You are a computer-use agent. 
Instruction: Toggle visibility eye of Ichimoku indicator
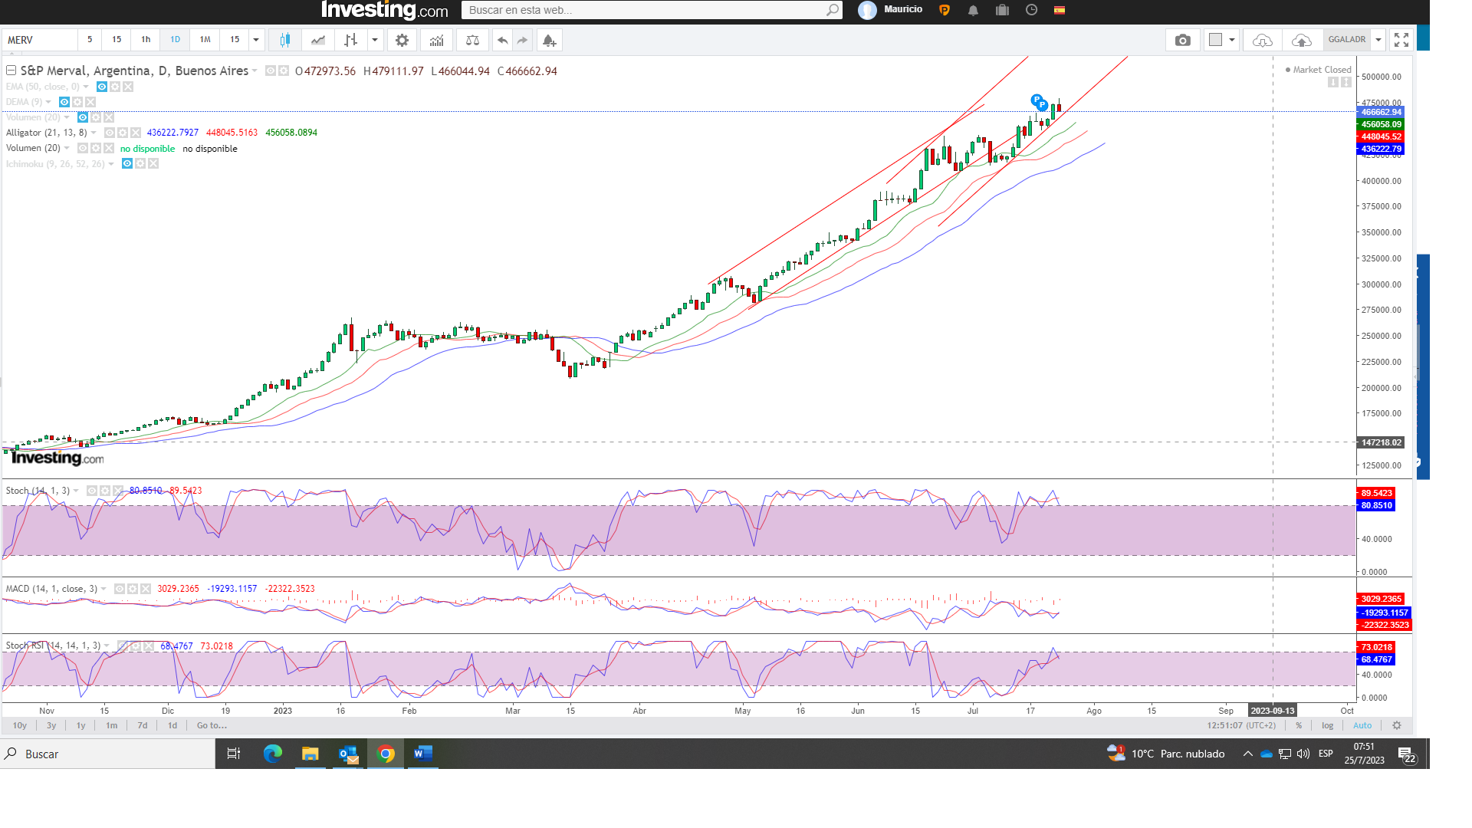click(127, 163)
